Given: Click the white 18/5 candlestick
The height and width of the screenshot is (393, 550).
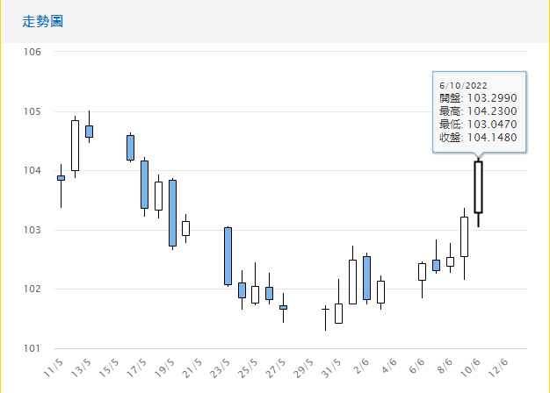Looking at the screenshot, I should (158, 196).
